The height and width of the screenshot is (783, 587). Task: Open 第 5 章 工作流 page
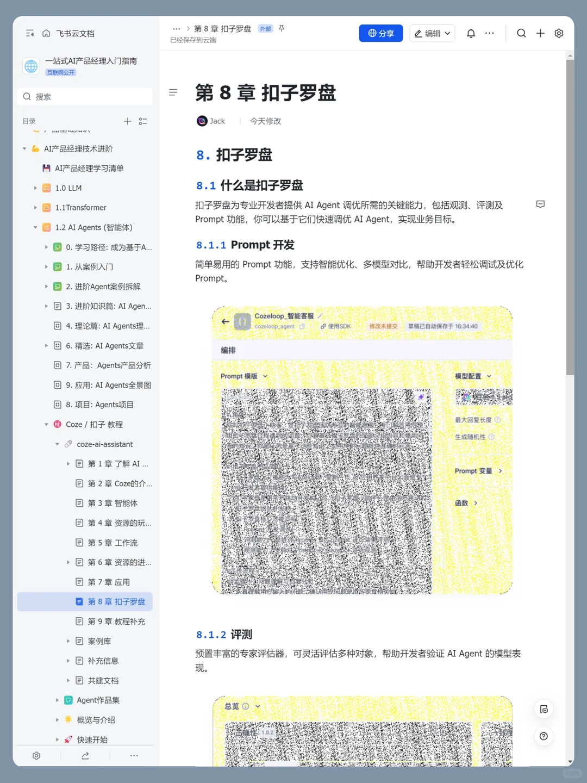coord(85,543)
